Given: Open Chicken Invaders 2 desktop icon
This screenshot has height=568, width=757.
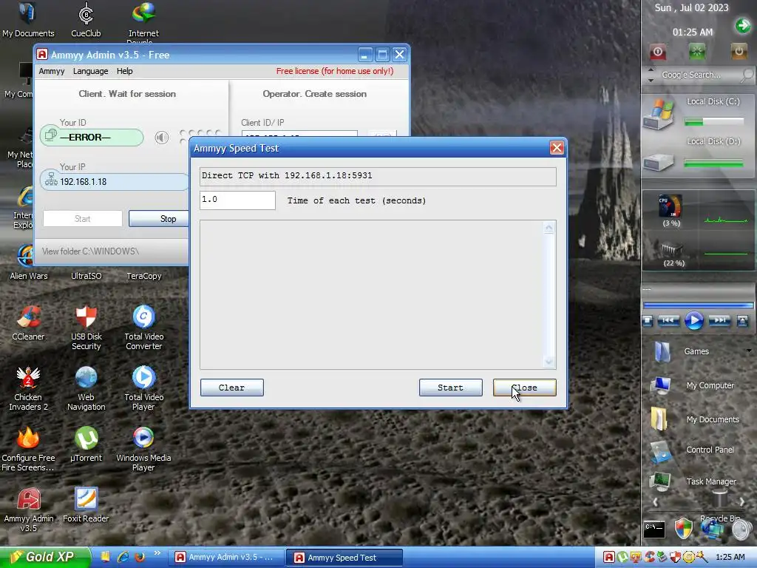Looking at the screenshot, I should tap(28, 388).
